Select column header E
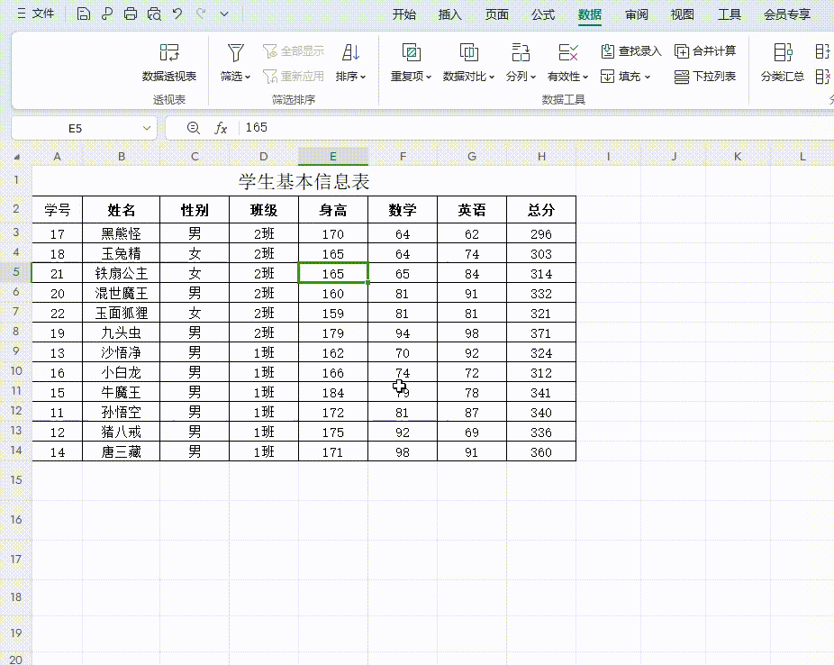 tap(333, 157)
